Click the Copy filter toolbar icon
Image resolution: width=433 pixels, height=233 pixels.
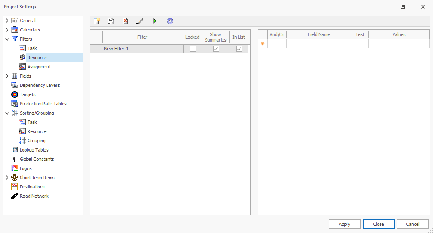pyautogui.click(x=111, y=21)
